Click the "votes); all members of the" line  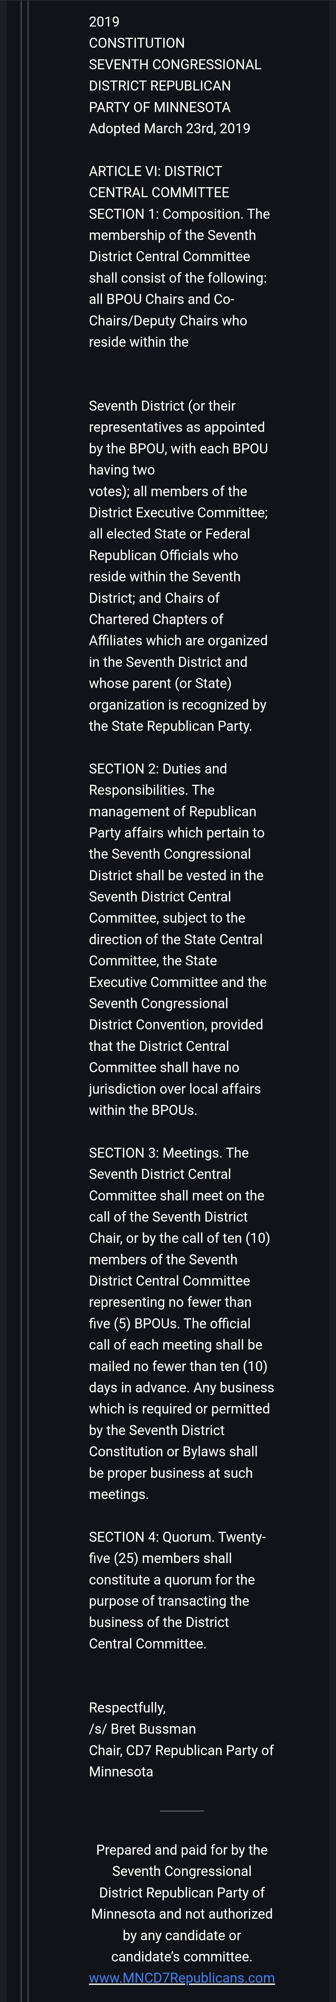pyautogui.click(x=168, y=491)
